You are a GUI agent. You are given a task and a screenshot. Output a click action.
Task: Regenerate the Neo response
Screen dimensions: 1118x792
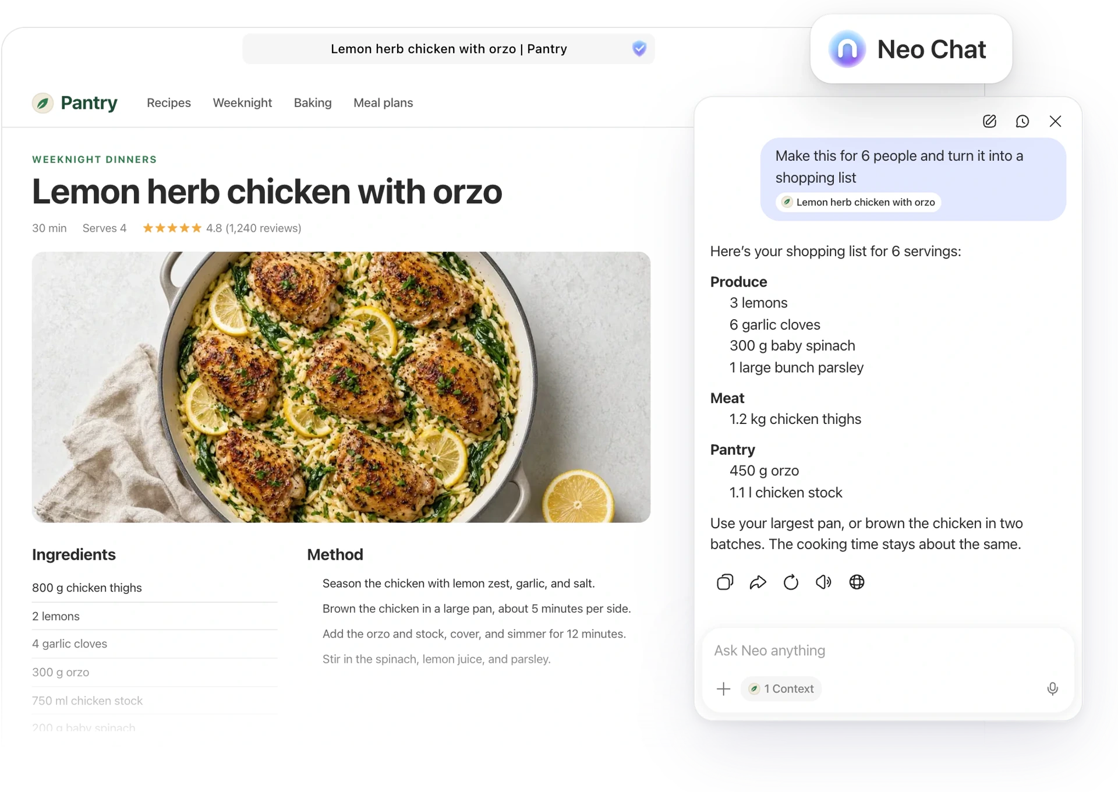pos(791,582)
